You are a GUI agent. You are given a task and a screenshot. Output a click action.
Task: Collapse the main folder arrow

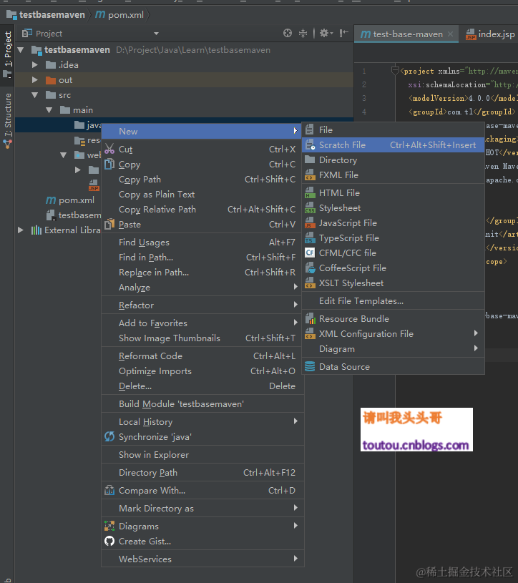pos(49,110)
